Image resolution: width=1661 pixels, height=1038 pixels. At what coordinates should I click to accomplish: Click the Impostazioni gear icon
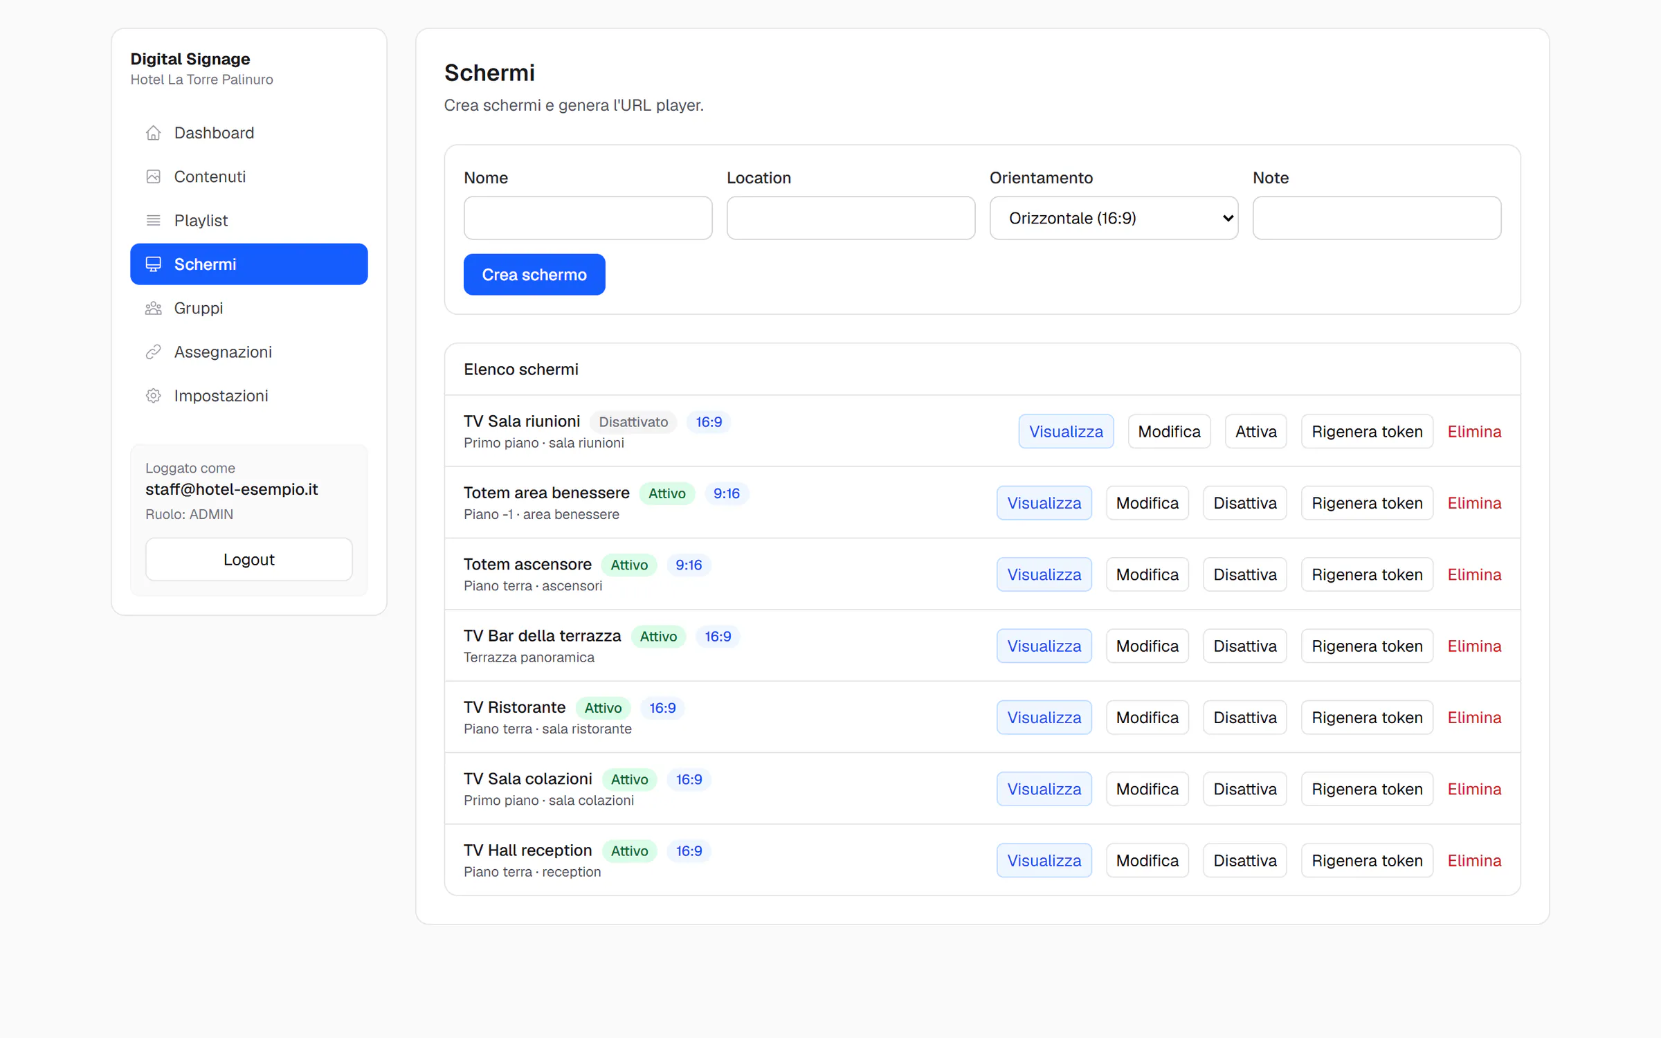coord(153,396)
